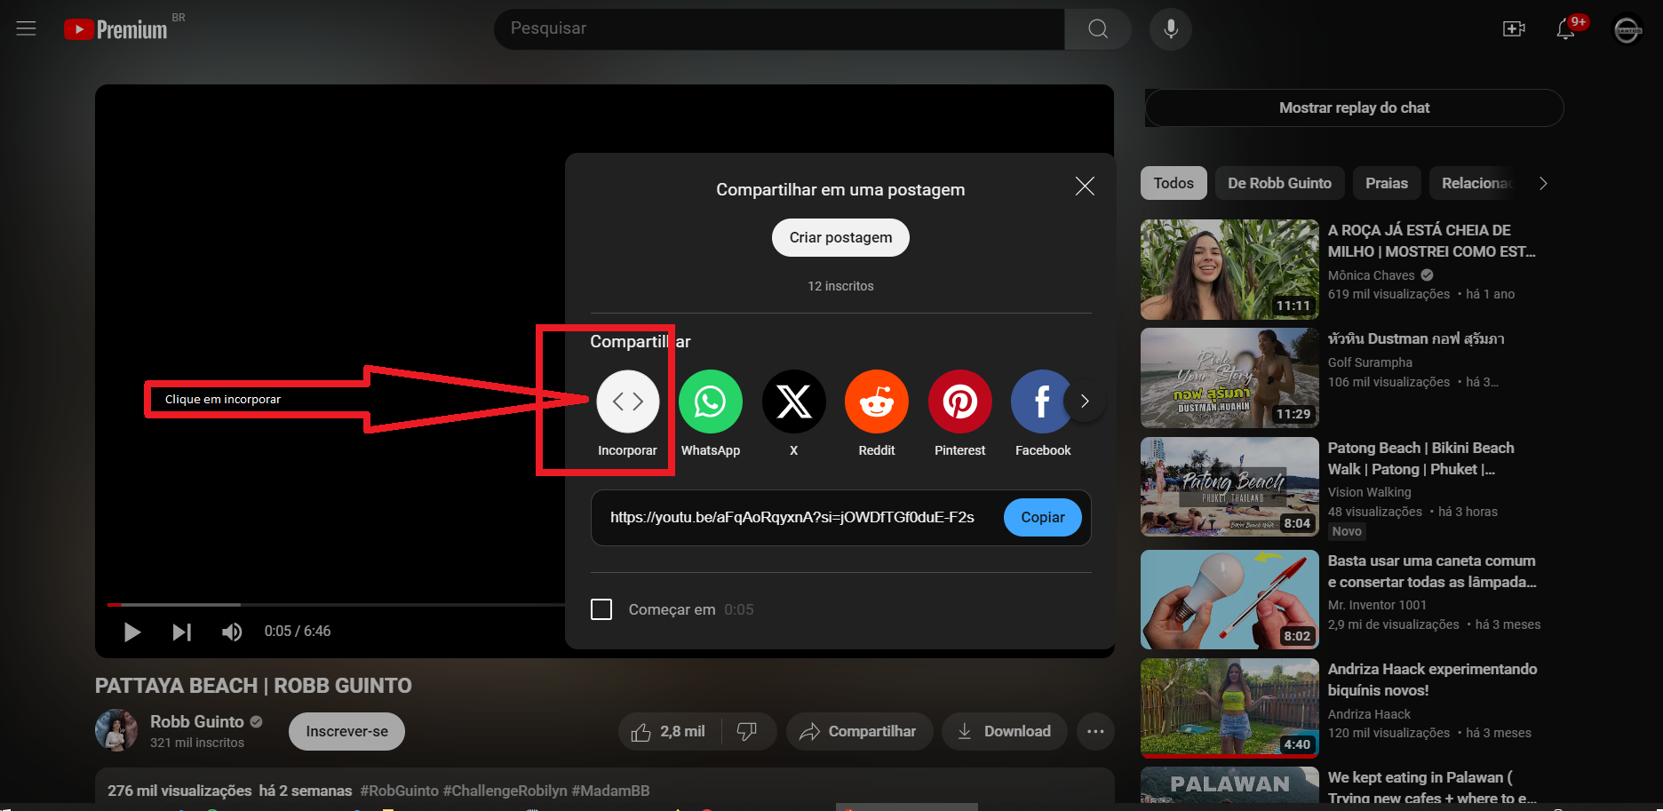Open the hamburger guide menu
This screenshot has height=811, width=1663.
click(27, 28)
